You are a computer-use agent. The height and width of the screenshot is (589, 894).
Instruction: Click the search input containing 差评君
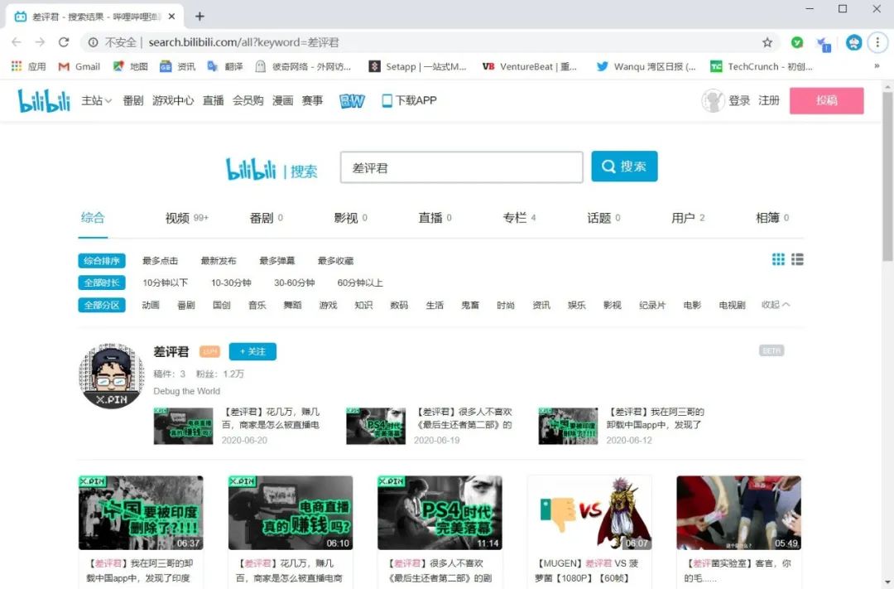click(x=461, y=167)
